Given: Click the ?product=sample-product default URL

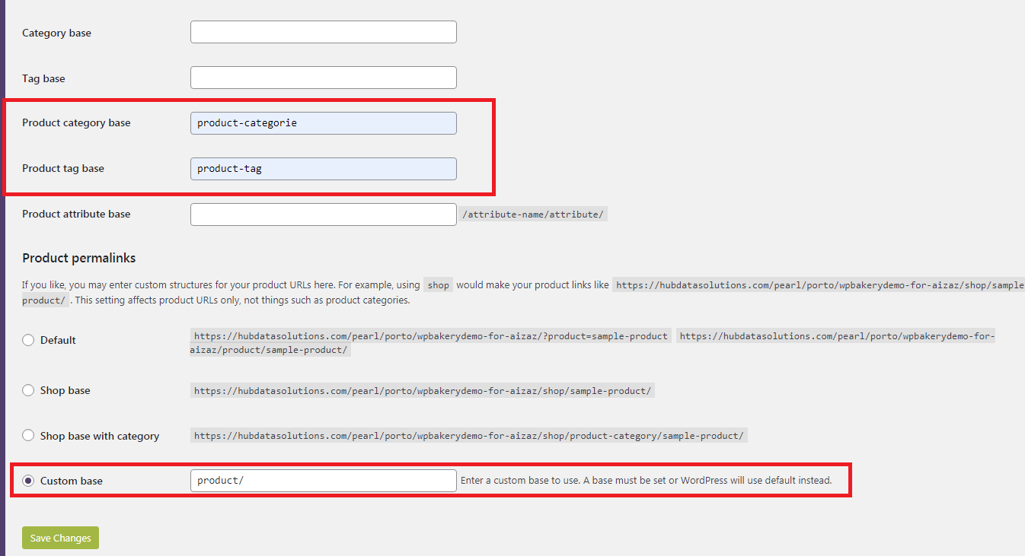Looking at the screenshot, I should click(431, 335).
